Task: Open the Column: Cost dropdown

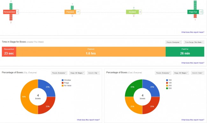Action: (198, 73)
